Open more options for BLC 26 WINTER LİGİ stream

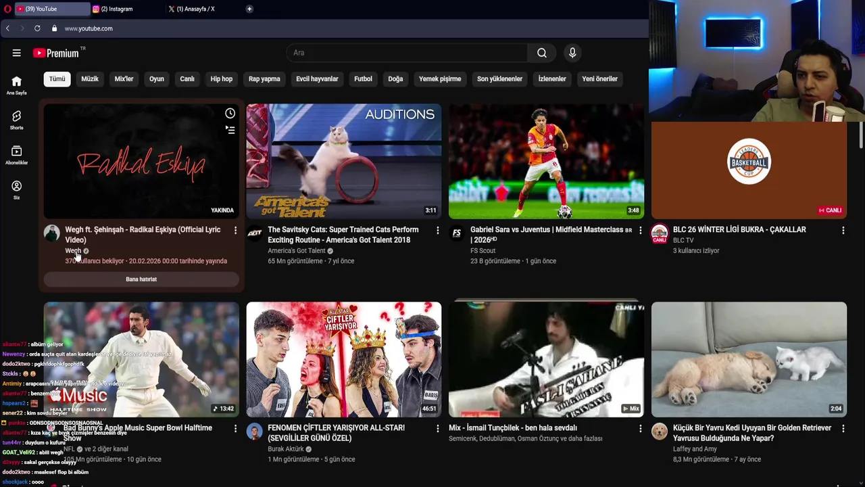click(843, 231)
